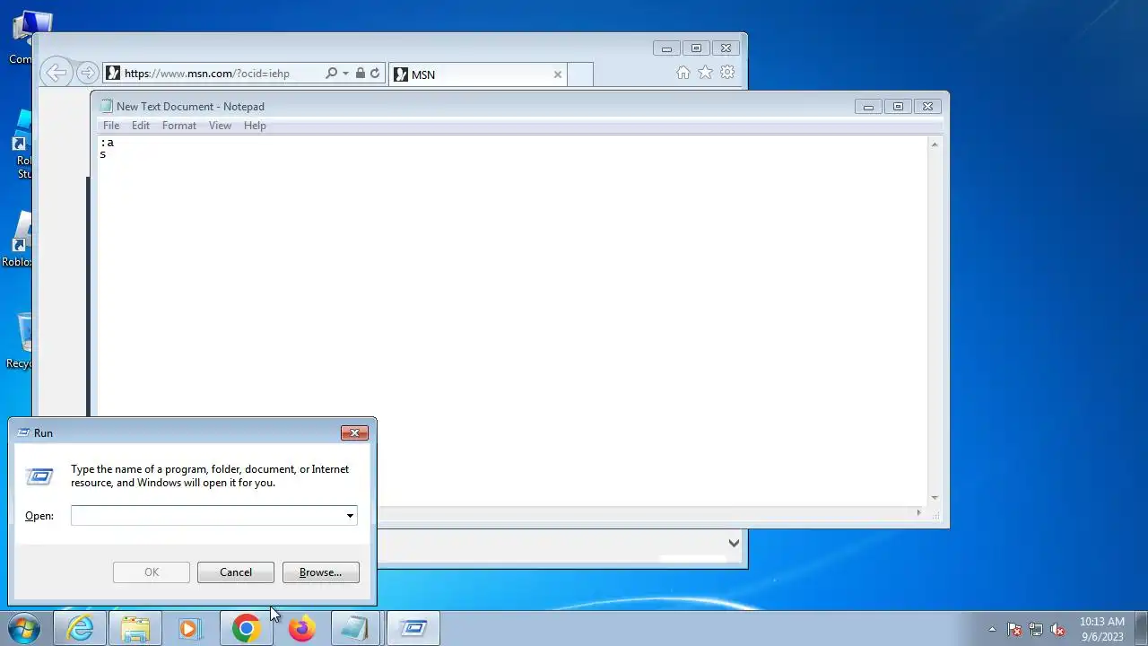Open the Windows Start menu
The height and width of the screenshot is (646, 1148).
click(23, 629)
